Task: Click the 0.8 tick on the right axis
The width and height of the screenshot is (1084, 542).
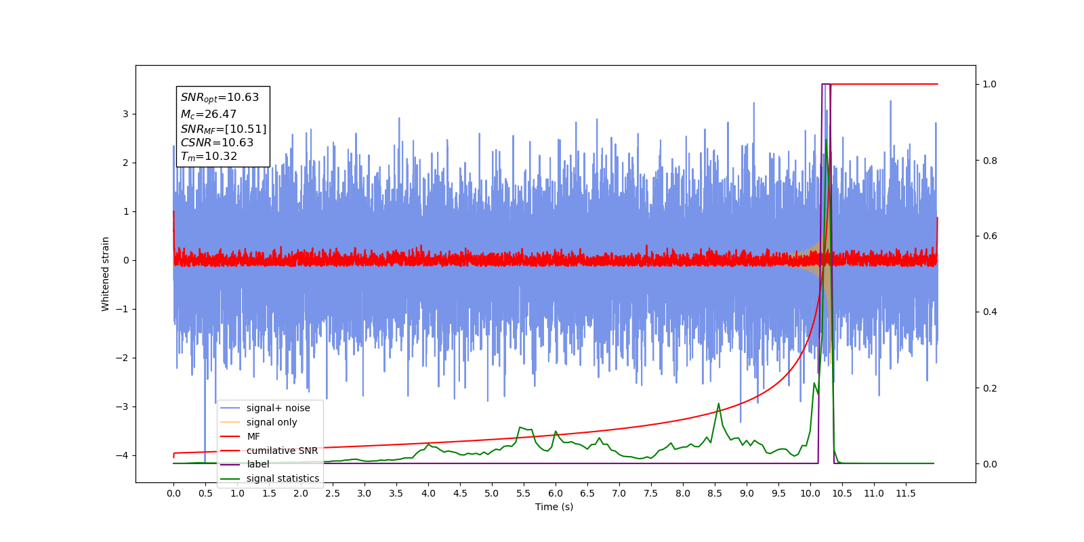Action: [x=990, y=161]
